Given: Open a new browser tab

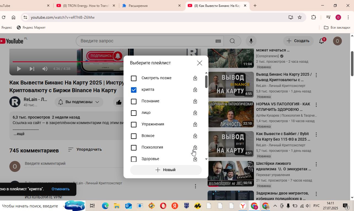Looking at the screenshot, I should [x=255, y=6].
